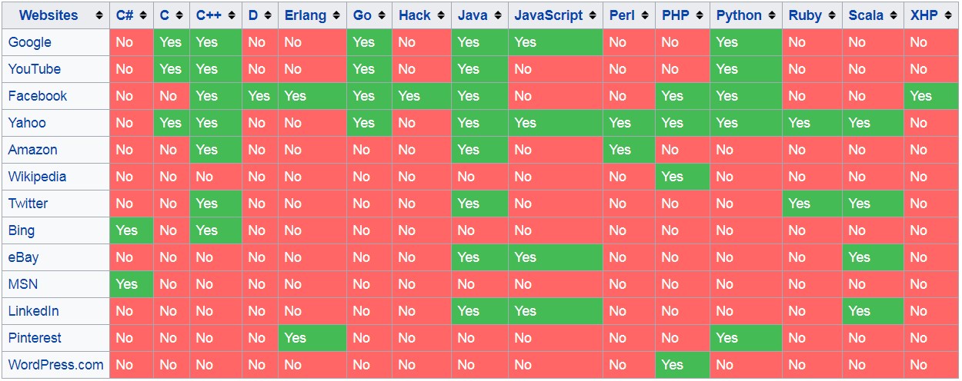Toggle sort icon next to Erlang header
Image resolution: width=962 pixels, height=381 pixels.
(337, 15)
